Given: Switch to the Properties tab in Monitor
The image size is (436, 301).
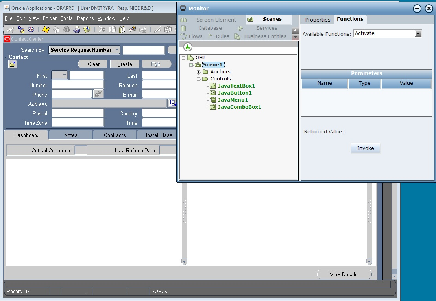Looking at the screenshot, I should 318,20.
